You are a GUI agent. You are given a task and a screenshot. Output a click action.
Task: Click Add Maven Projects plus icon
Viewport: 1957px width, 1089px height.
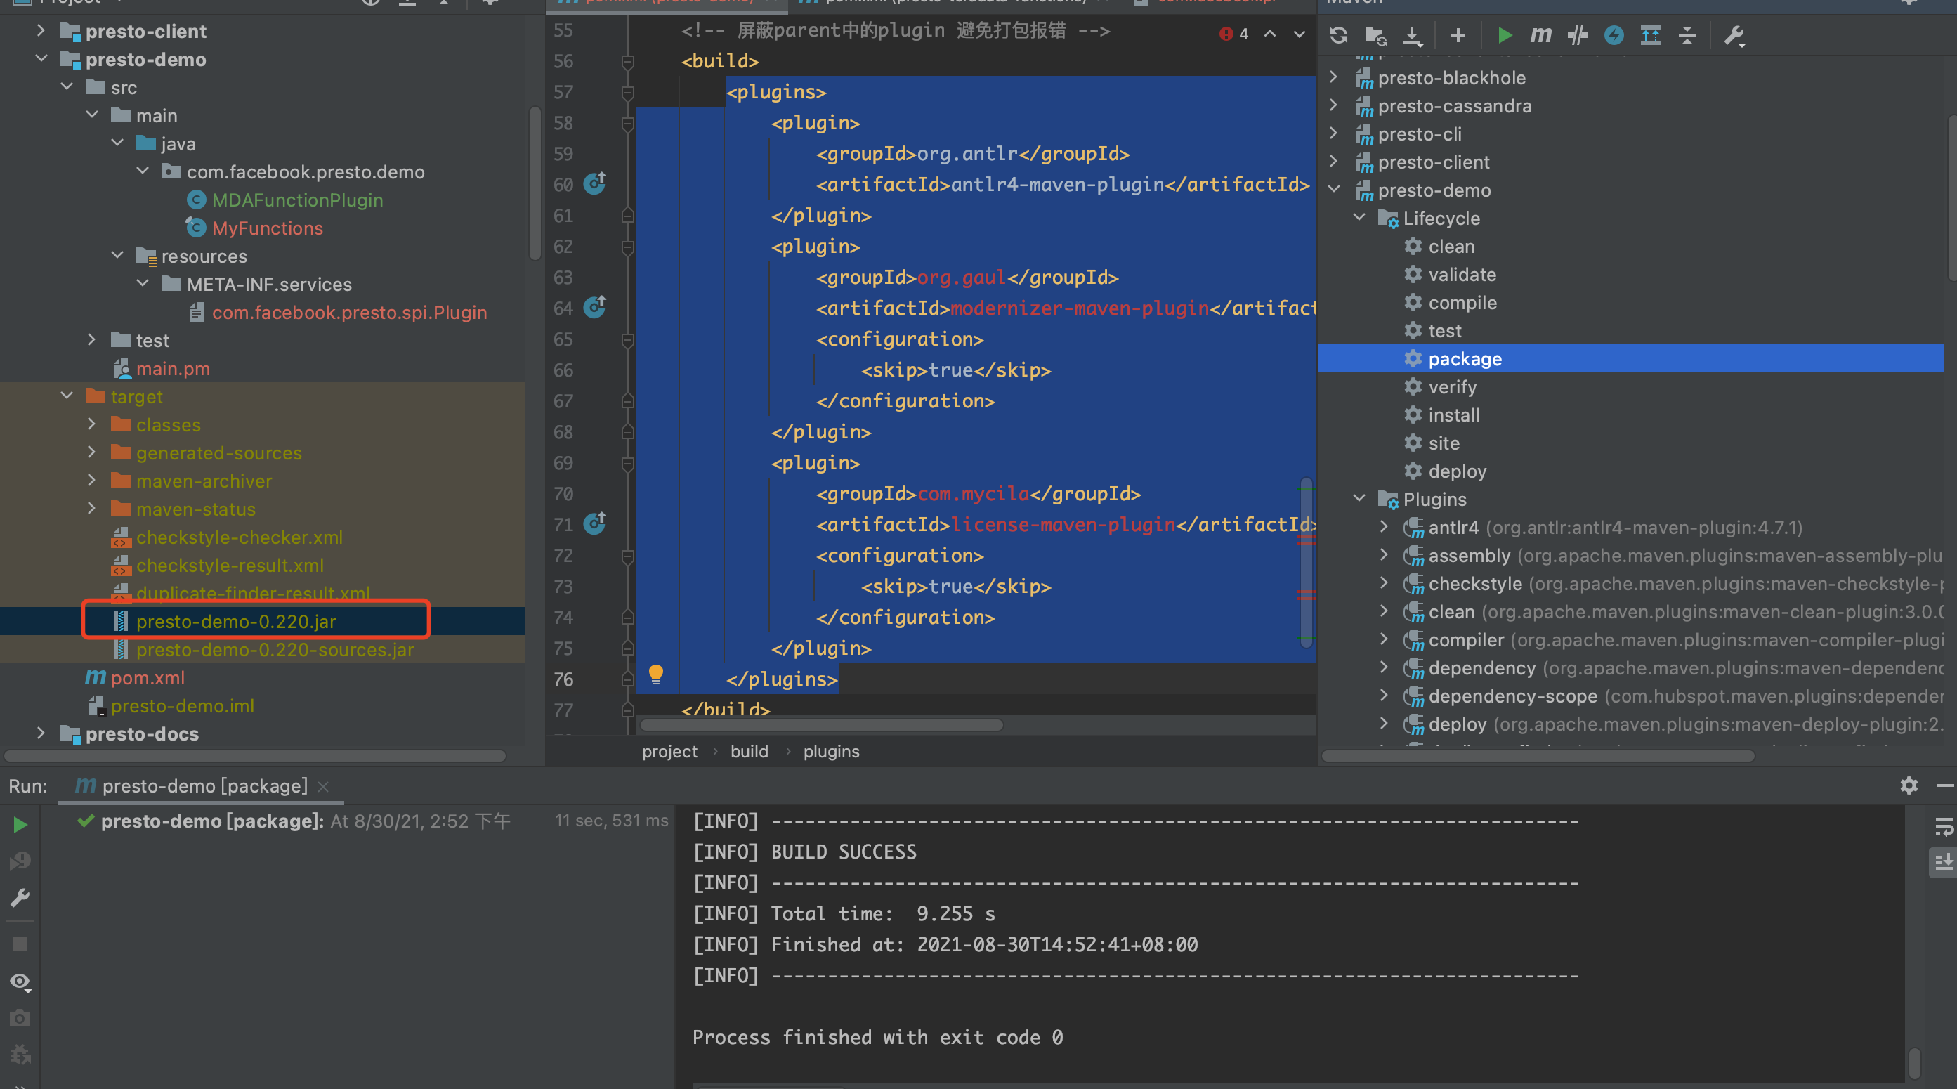[1457, 35]
